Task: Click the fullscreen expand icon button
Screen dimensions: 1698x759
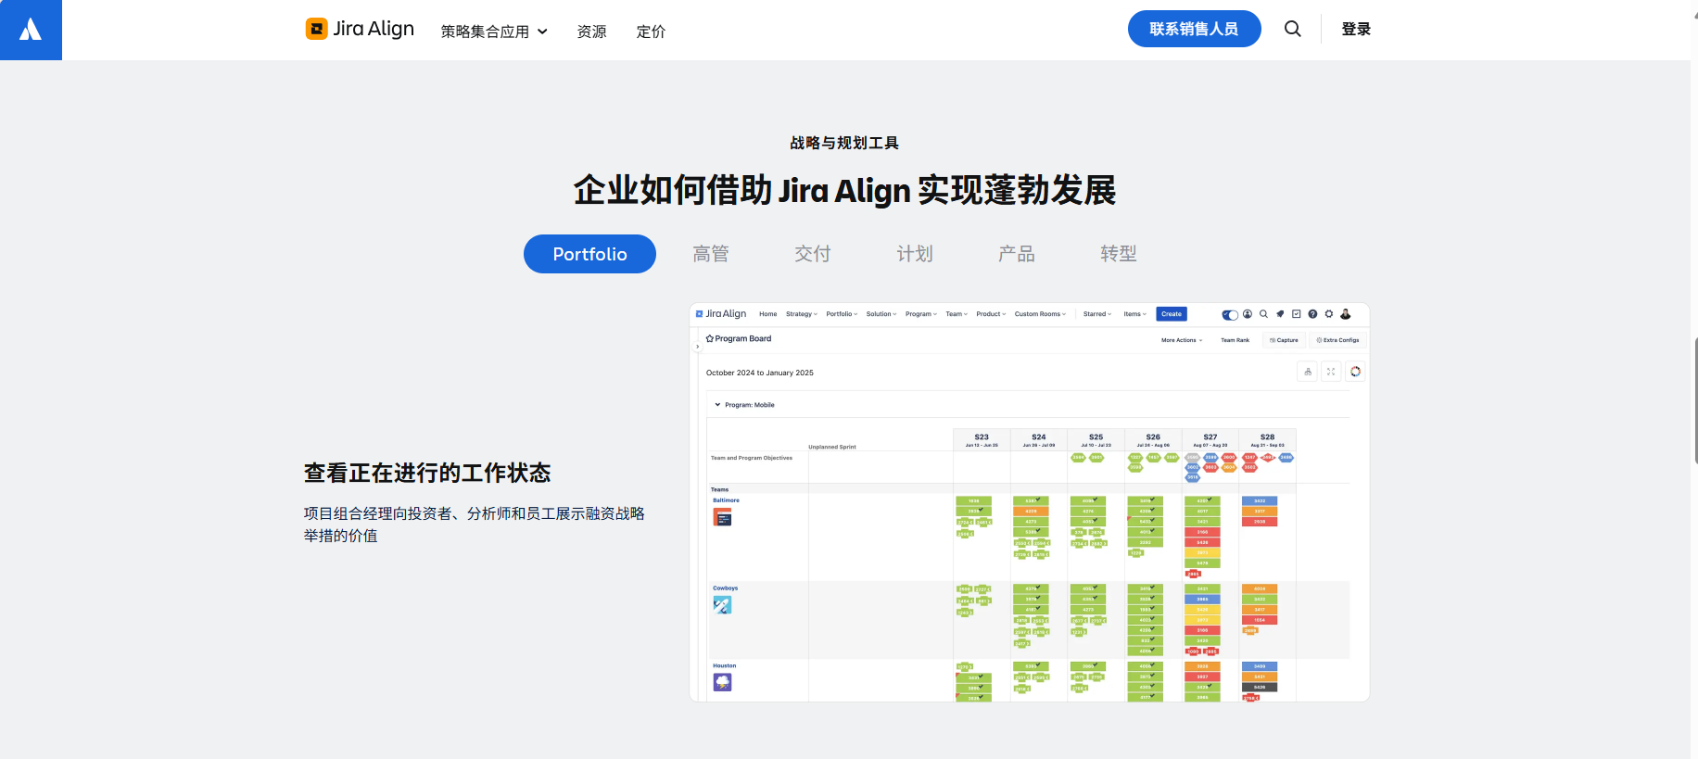Action: click(1331, 372)
